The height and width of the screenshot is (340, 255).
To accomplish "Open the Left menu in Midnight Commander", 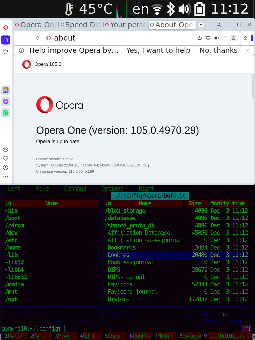I will (x=14, y=188).
